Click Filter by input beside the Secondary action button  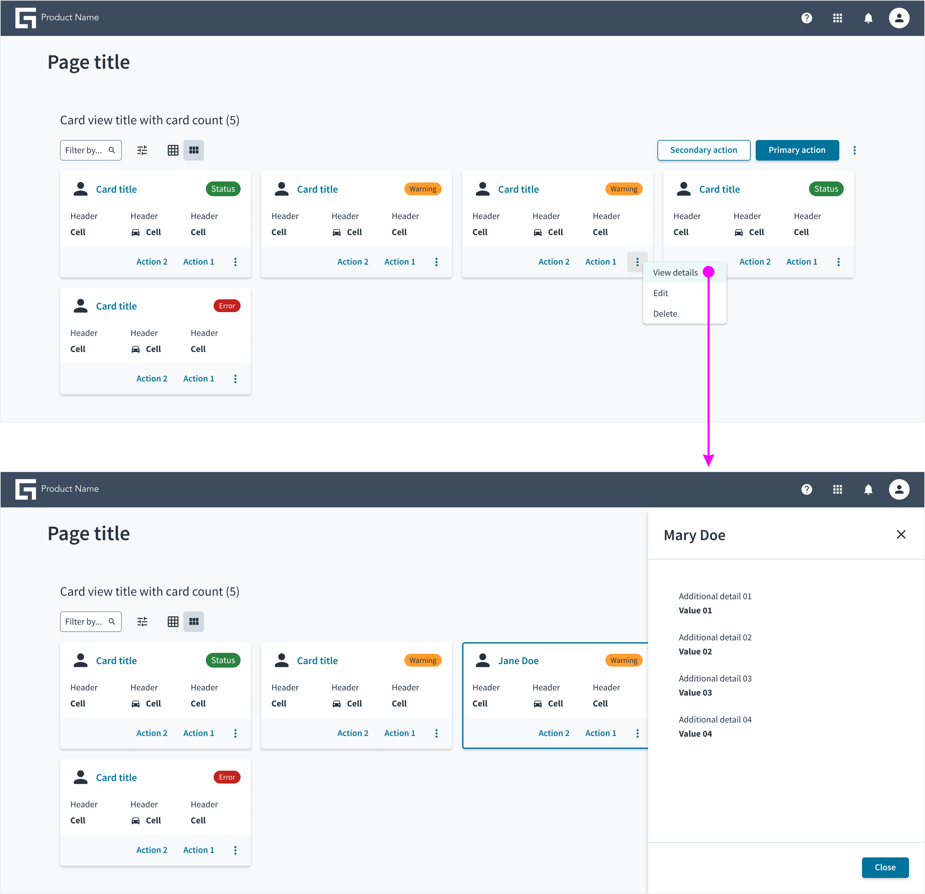click(91, 150)
